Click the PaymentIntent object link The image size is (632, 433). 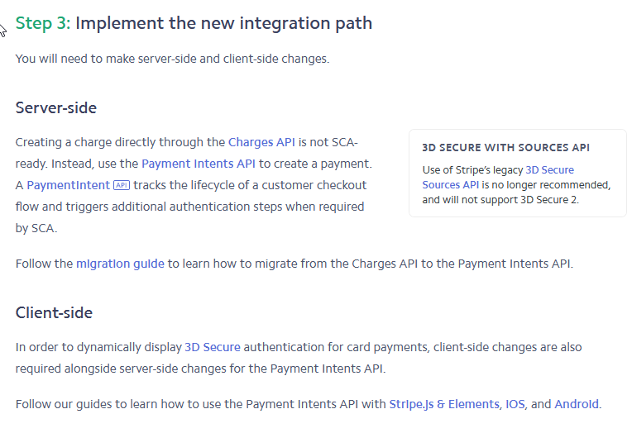[68, 185]
